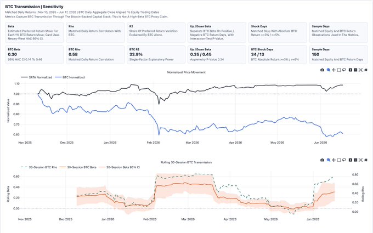Click the 'Normalized Price Movement' chart title
The height and width of the screenshot is (233, 373).
point(187,72)
